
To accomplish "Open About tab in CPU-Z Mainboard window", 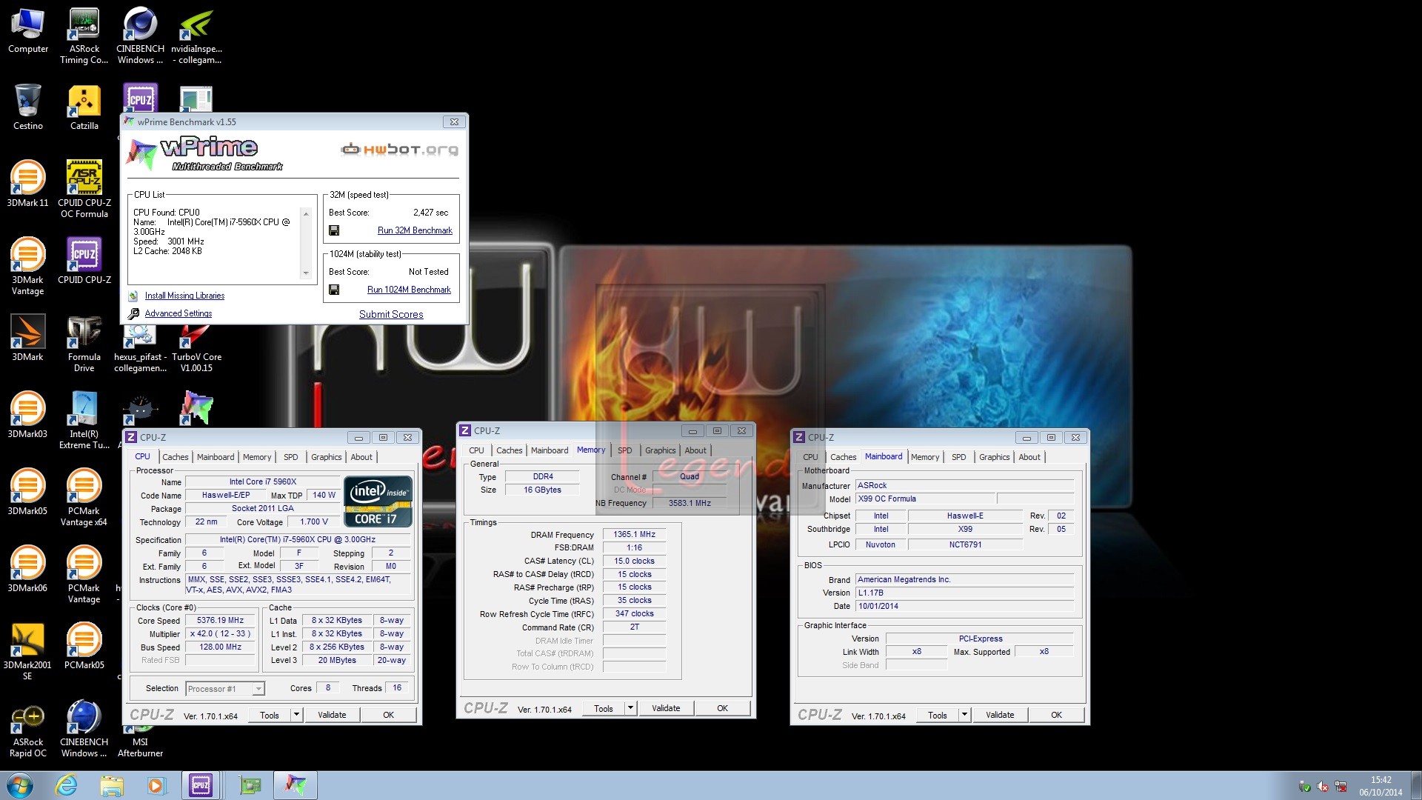I will pyautogui.click(x=1029, y=457).
